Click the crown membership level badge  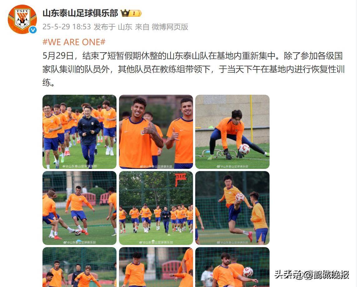(x=131, y=13)
